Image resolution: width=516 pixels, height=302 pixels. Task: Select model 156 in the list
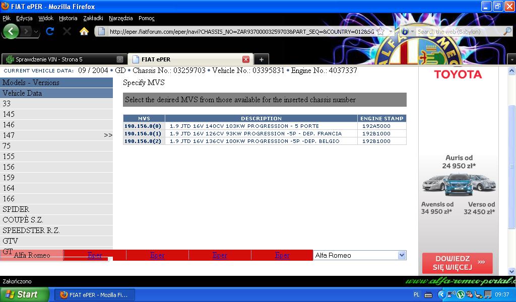[56, 167]
